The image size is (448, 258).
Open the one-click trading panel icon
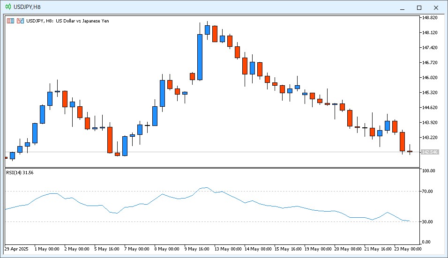click(11, 21)
